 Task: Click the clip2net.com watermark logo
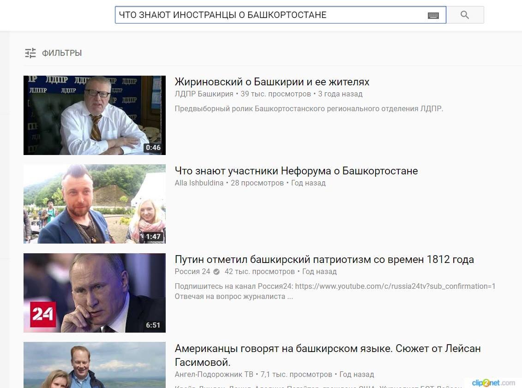tap(493, 382)
